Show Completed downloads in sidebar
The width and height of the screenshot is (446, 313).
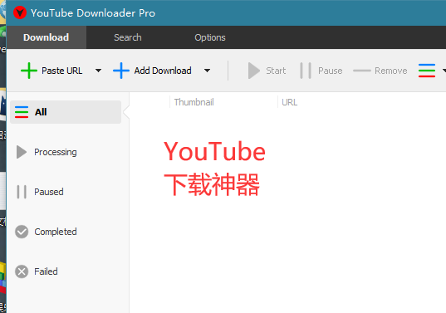(56, 232)
